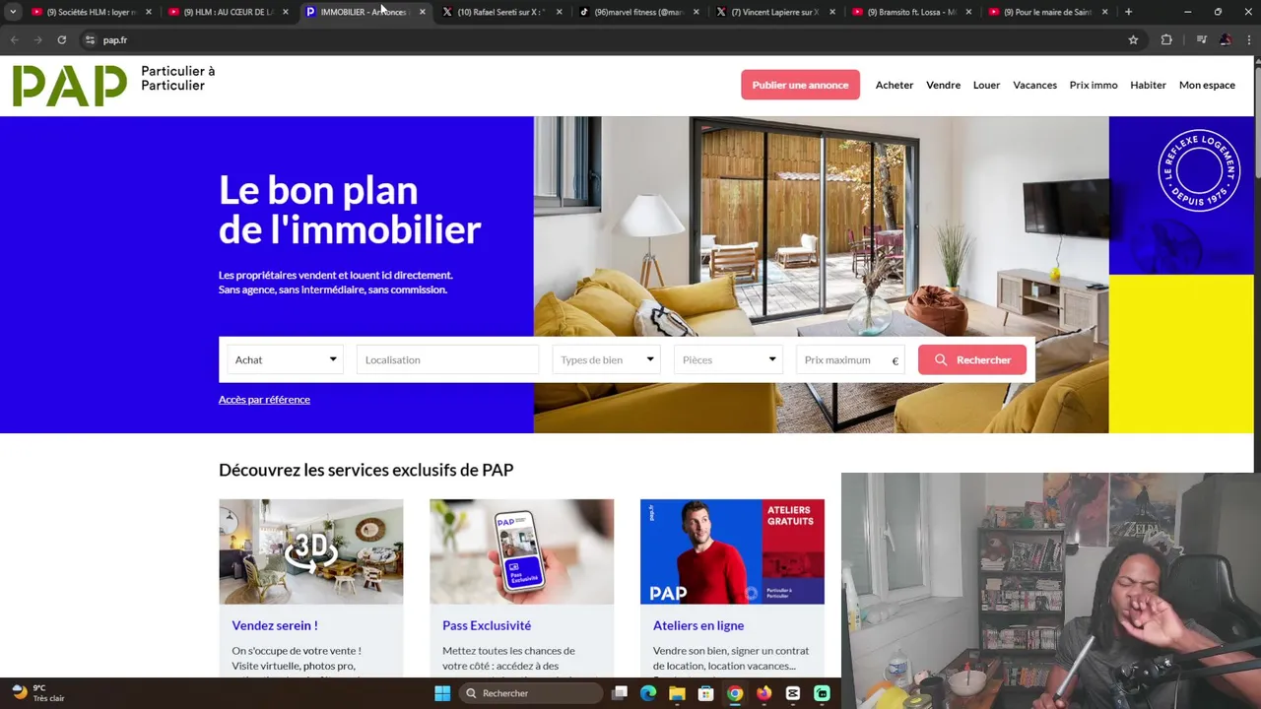The width and height of the screenshot is (1261, 709).
Task: Go to Mon espace
Action: (1207, 85)
